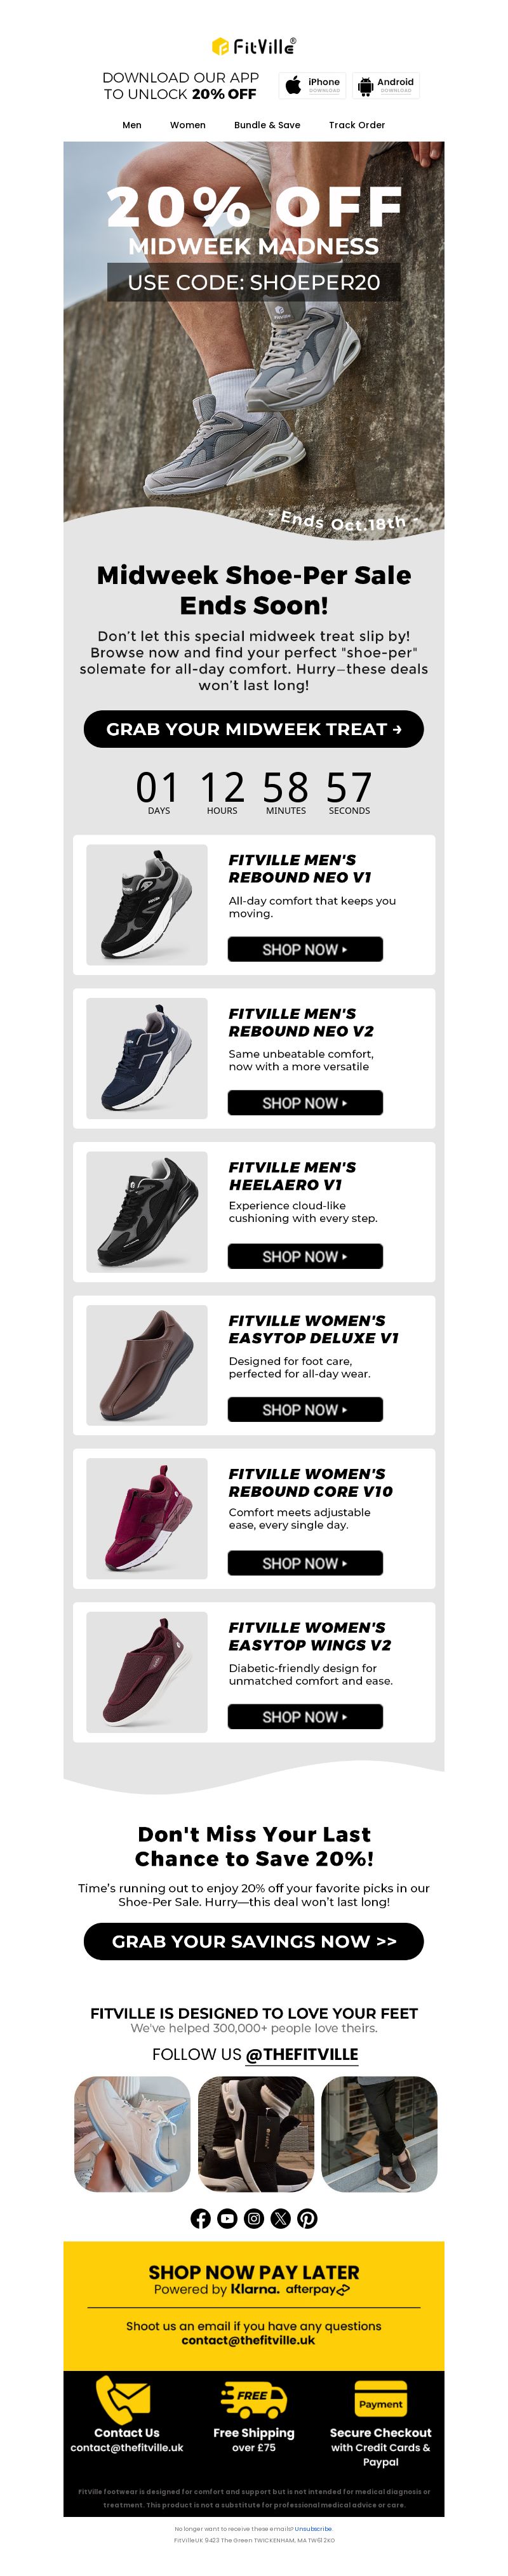The width and height of the screenshot is (508, 2576).
Task: Click Grab Your Savings Now button
Action: pos(254,1941)
